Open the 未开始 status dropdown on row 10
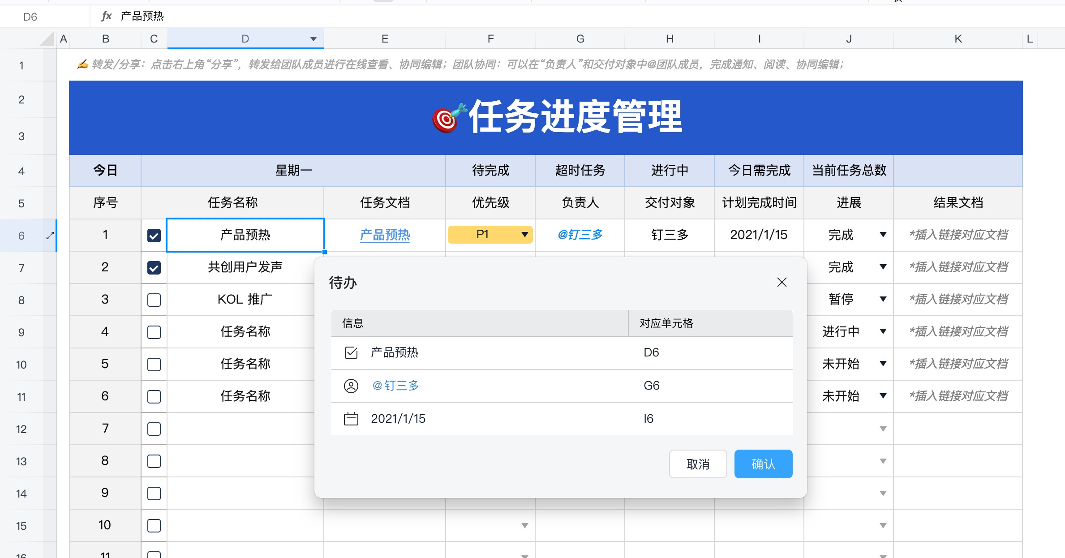The image size is (1065, 558). [883, 364]
